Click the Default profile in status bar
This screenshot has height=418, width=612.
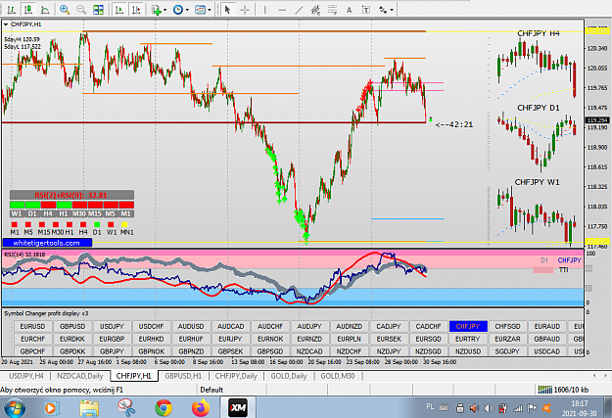pos(212,390)
